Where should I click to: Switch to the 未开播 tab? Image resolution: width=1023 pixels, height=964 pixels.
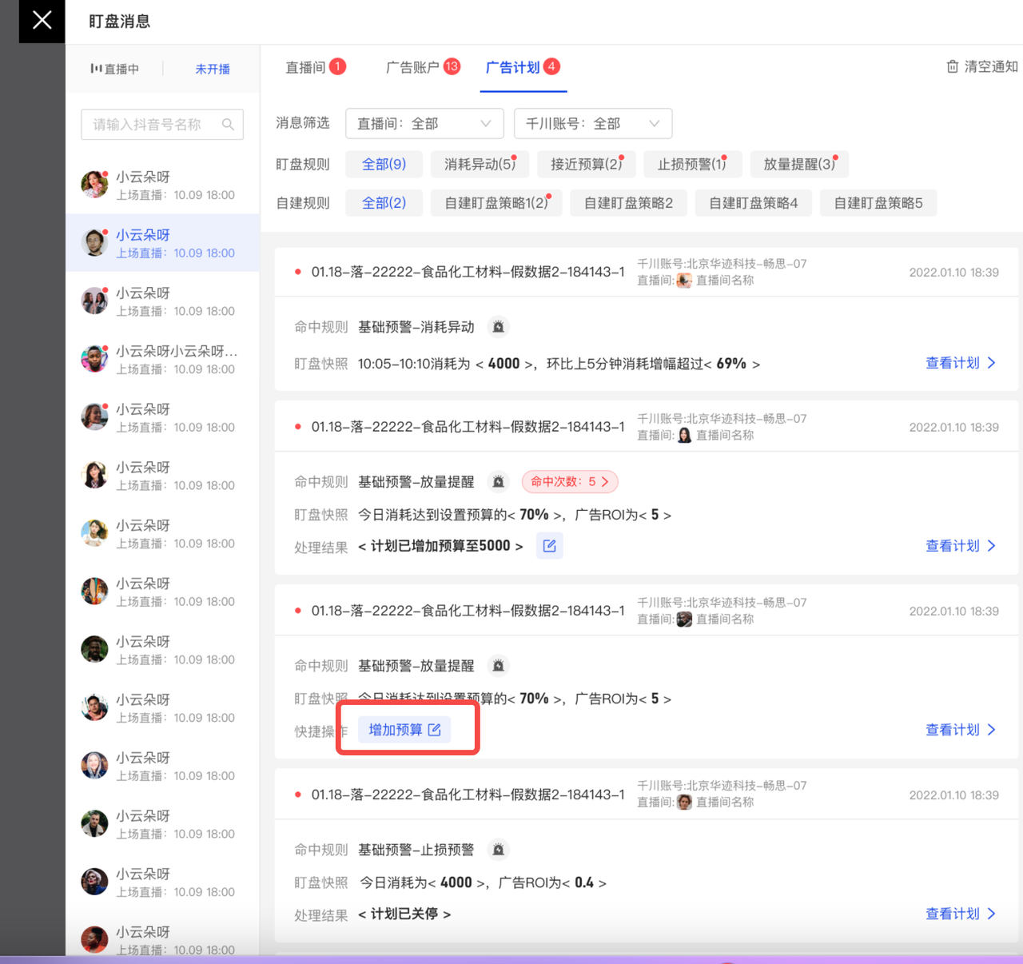(x=211, y=69)
